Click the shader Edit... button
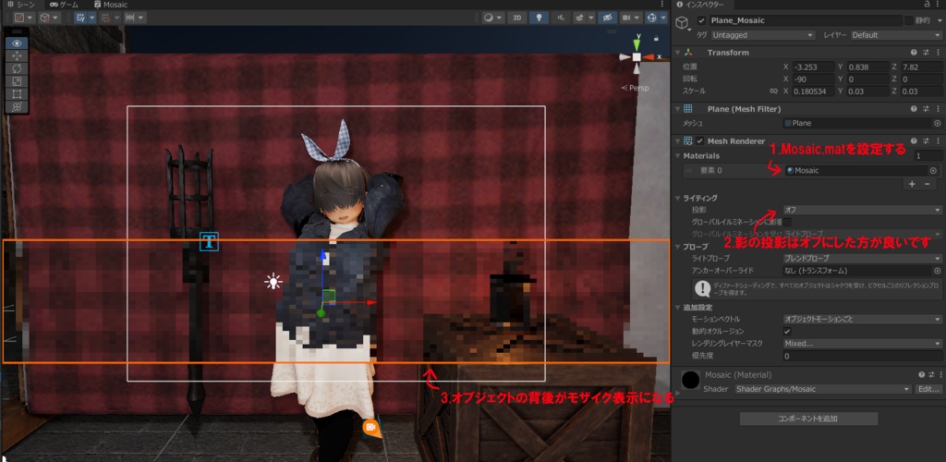 tap(928, 389)
